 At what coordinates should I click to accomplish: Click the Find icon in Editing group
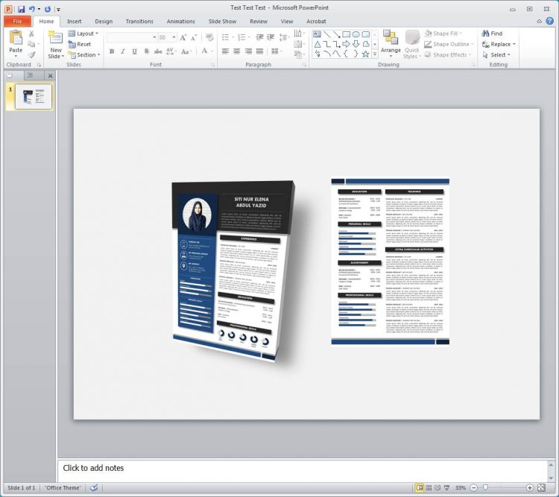492,34
